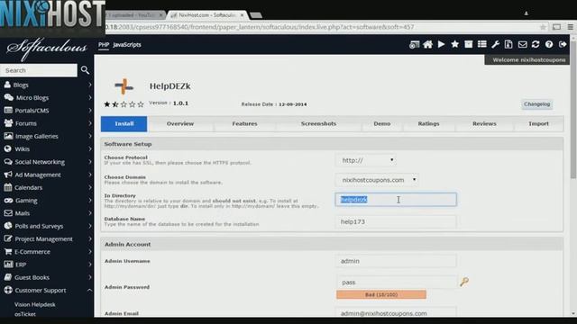The image size is (577, 324).
Task: Click the Database Name field
Action: (x=396, y=222)
